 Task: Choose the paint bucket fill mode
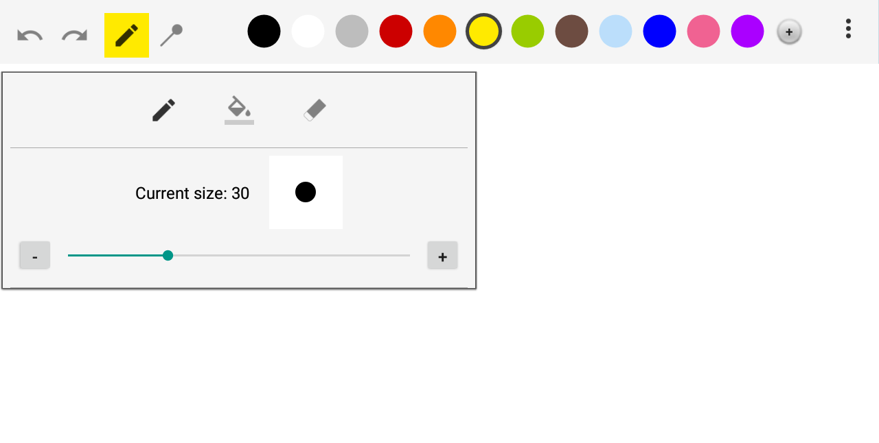click(239, 110)
